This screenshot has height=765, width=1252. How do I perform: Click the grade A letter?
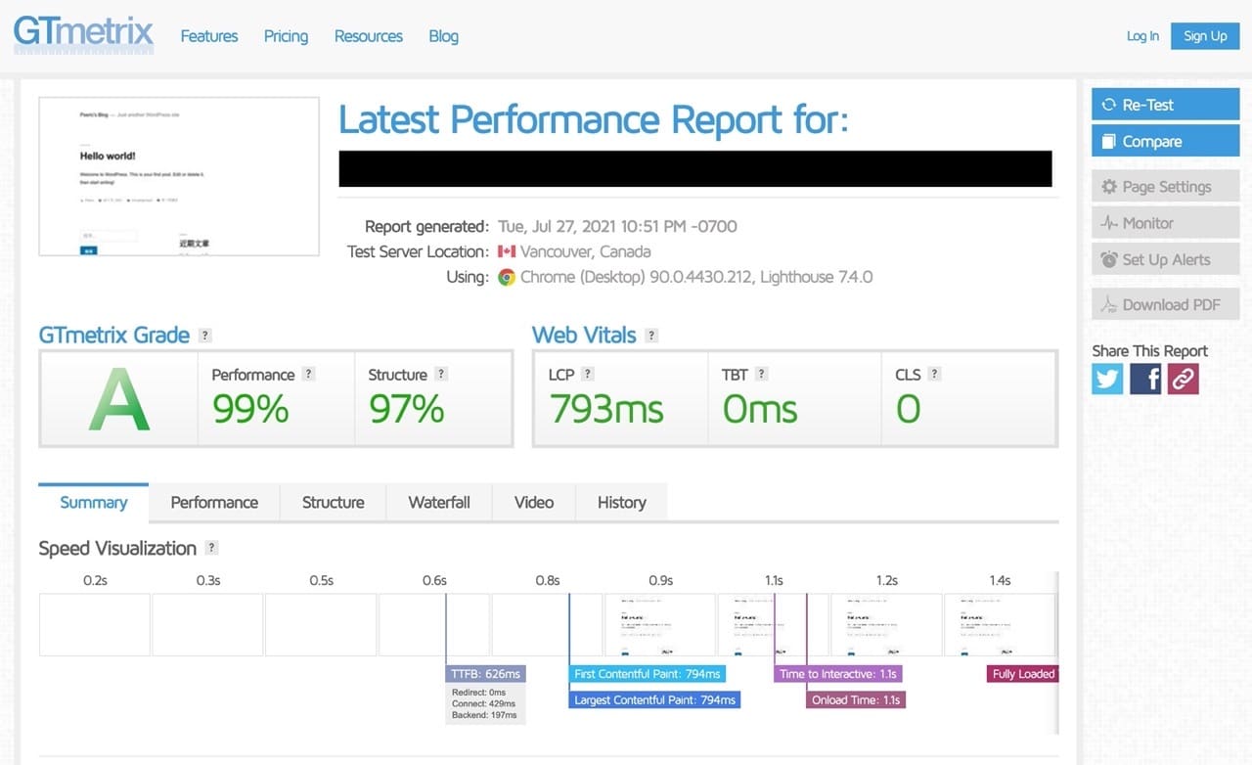tap(119, 399)
